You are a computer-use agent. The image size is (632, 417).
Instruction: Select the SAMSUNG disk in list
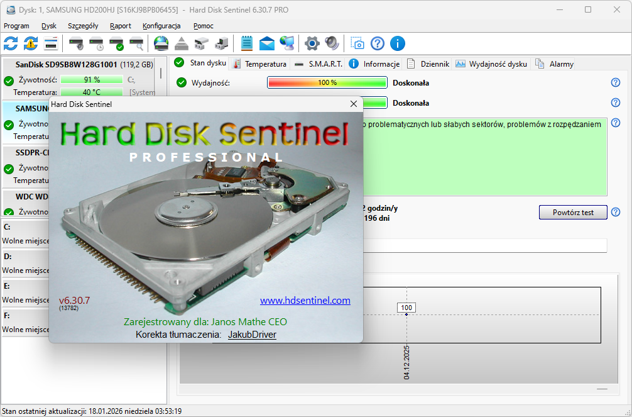click(26, 121)
